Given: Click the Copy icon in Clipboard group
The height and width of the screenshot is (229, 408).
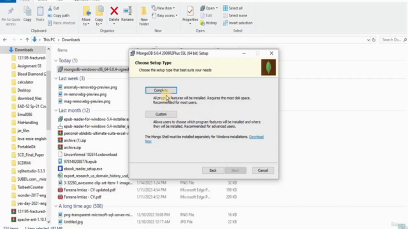Looking at the screenshot, I should click(27, 14).
